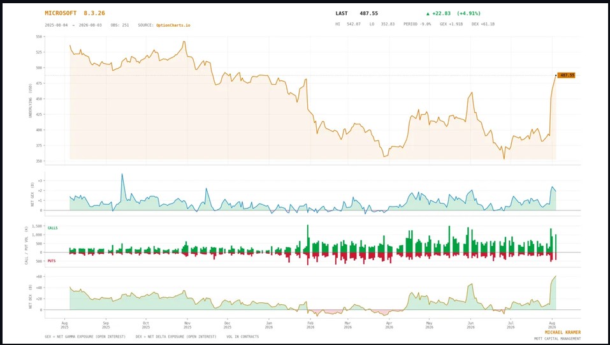Click the 475 price axis label
The width and height of the screenshot is (610, 345).
(x=38, y=84)
